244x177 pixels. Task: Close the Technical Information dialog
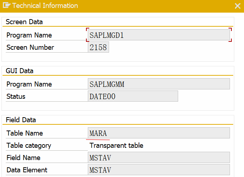click(238, 6)
